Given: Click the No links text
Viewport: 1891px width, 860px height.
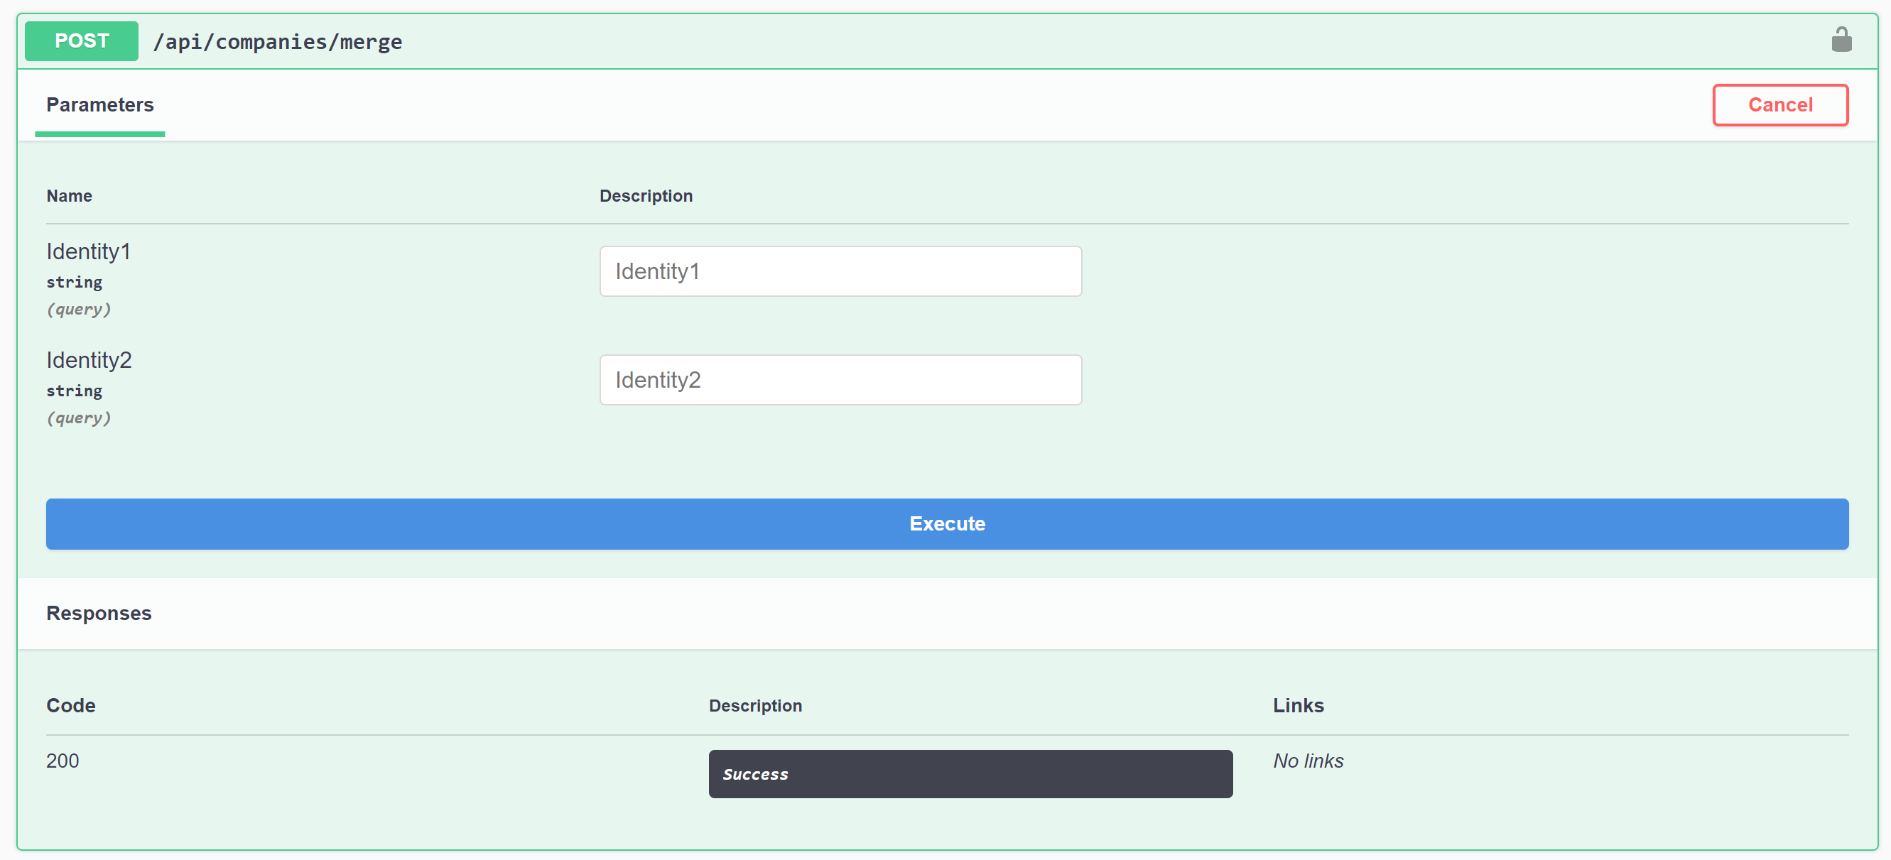Looking at the screenshot, I should coord(1308,761).
